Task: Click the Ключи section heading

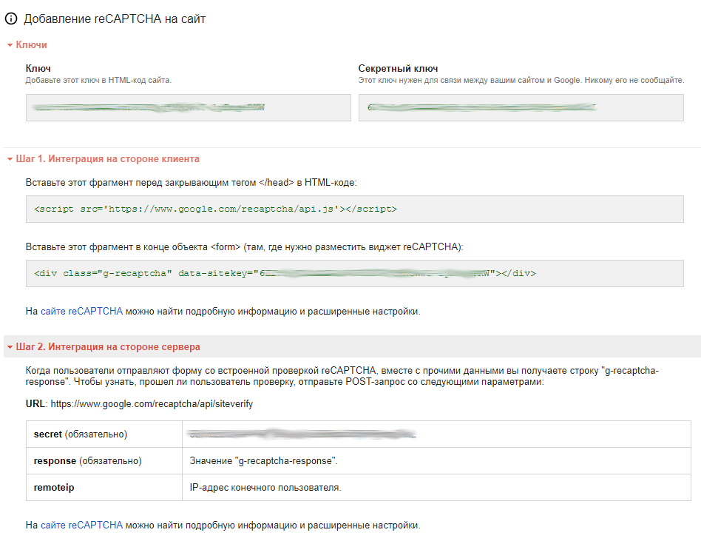Action: (32, 45)
